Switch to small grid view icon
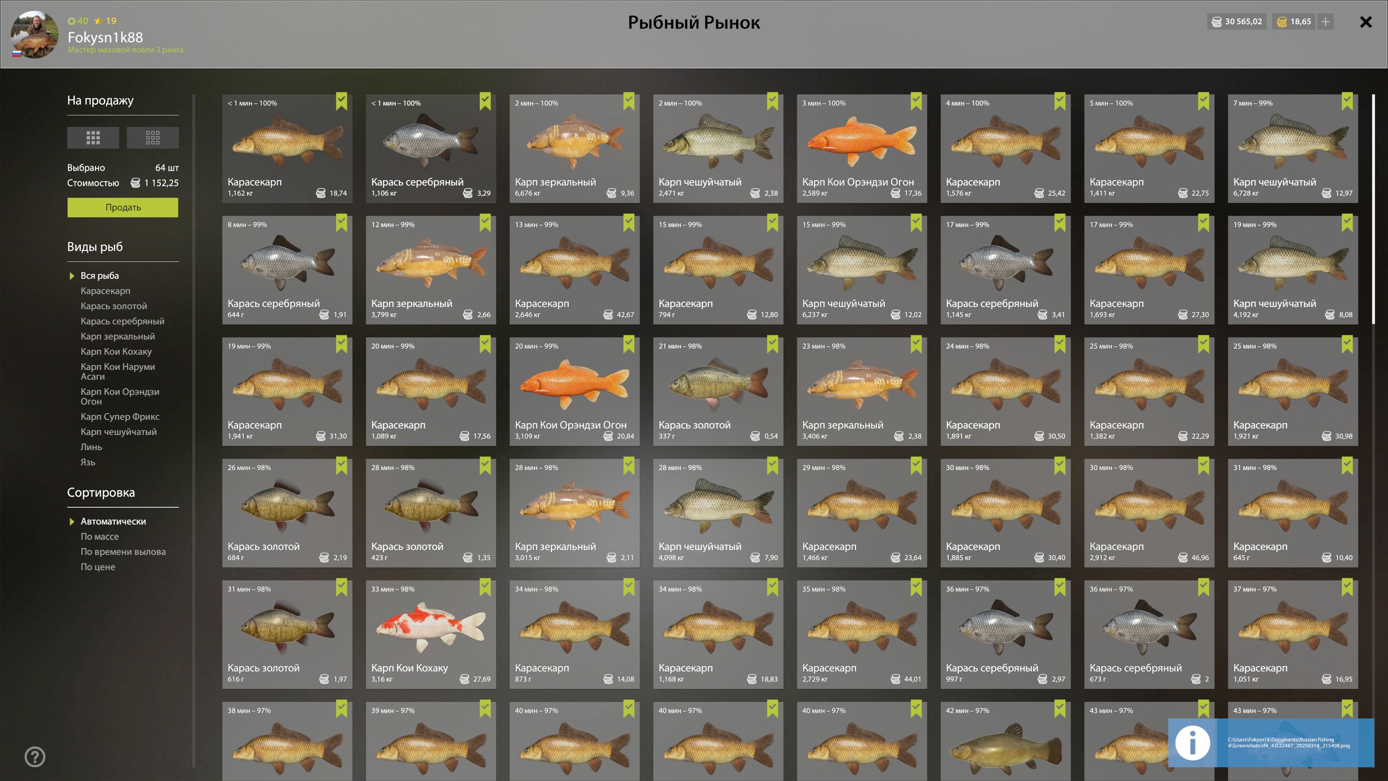The width and height of the screenshot is (1388, 781). click(152, 138)
